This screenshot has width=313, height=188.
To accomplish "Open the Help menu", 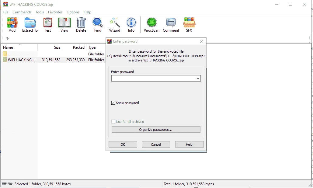I will coord(87,12).
